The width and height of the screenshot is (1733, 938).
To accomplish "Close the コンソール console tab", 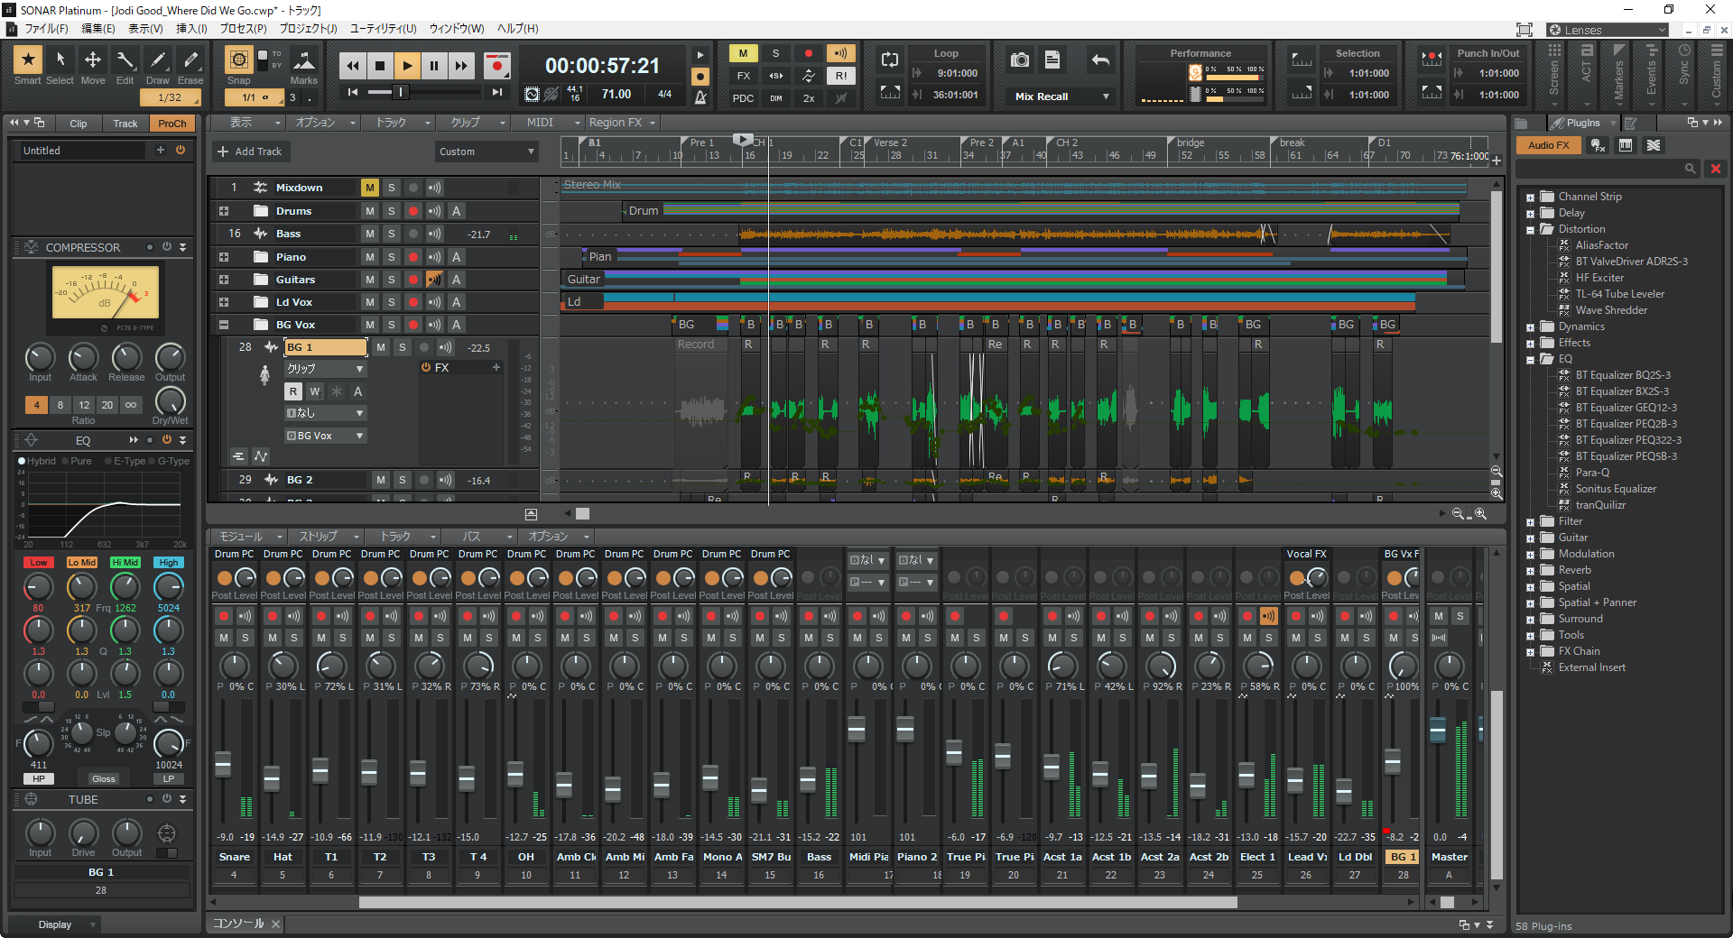I will point(276,924).
